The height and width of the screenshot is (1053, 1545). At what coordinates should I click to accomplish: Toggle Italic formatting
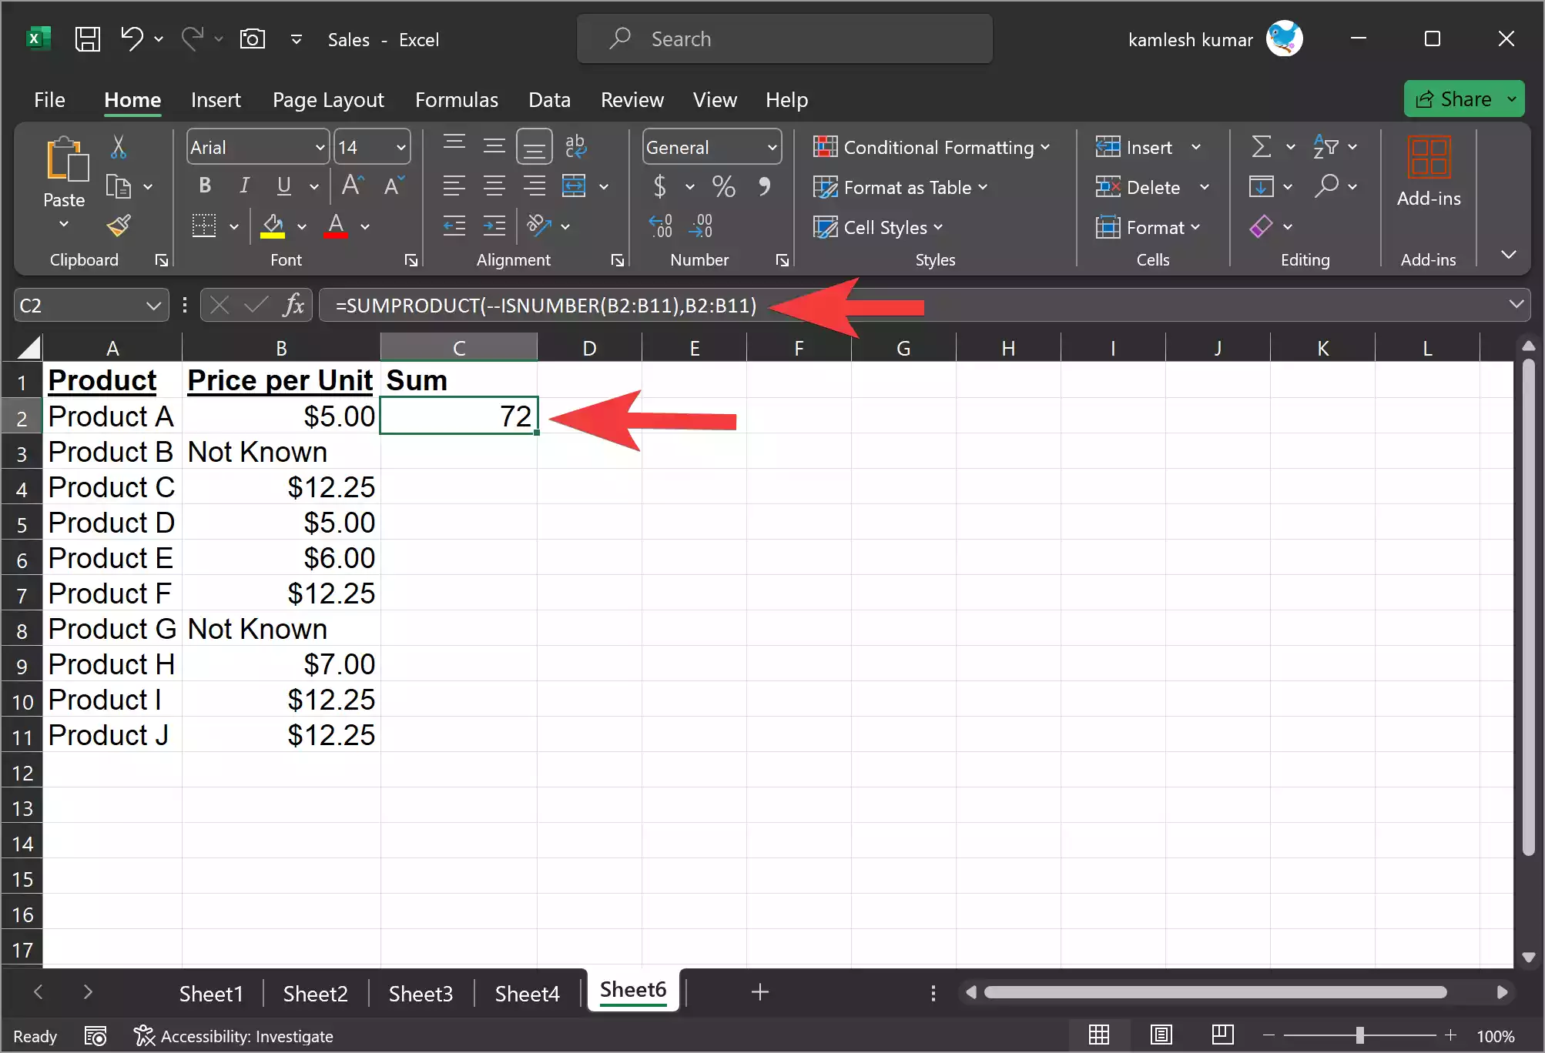[244, 186]
